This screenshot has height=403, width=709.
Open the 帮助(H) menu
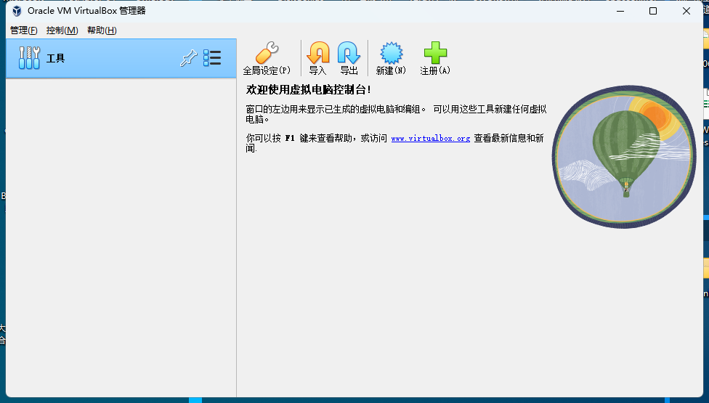(x=102, y=30)
